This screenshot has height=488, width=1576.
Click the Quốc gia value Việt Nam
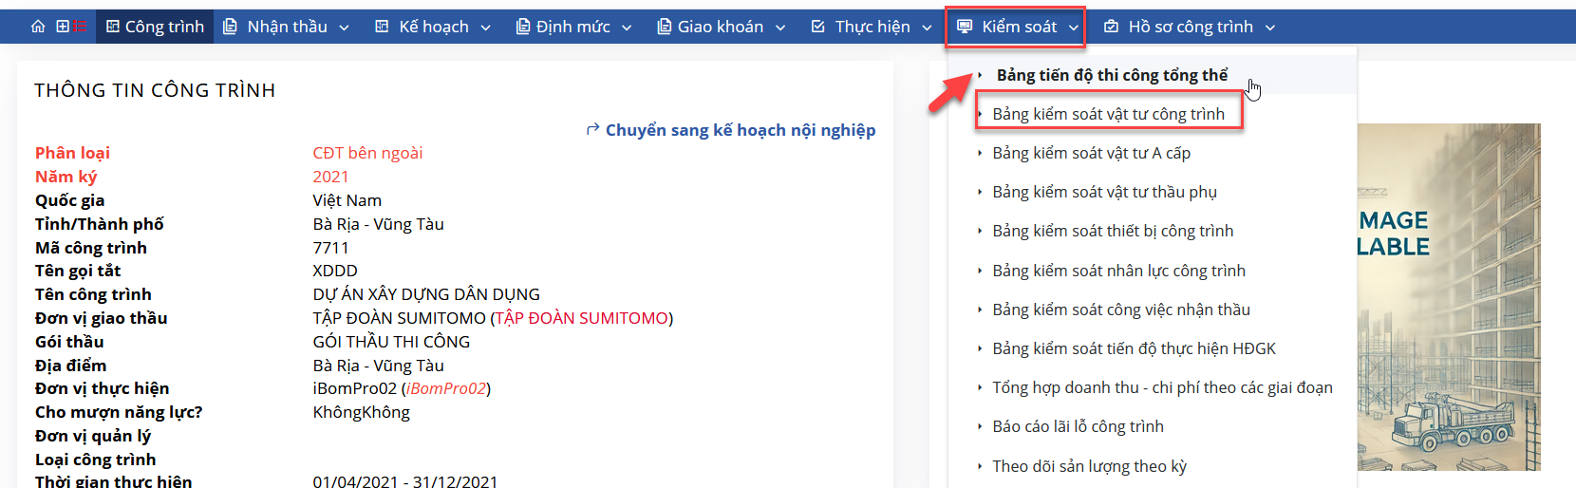347,200
